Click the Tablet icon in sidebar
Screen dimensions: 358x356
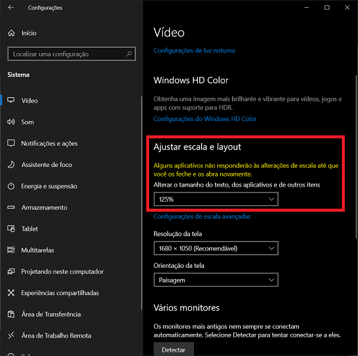pyautogui.click(x=10, y=229)
